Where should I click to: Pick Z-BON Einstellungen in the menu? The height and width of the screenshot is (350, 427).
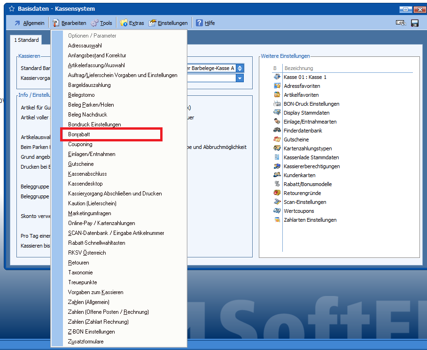[91, 332]
